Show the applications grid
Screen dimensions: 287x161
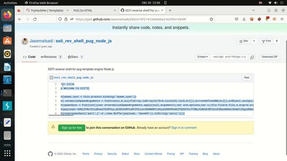coord(7,153)
